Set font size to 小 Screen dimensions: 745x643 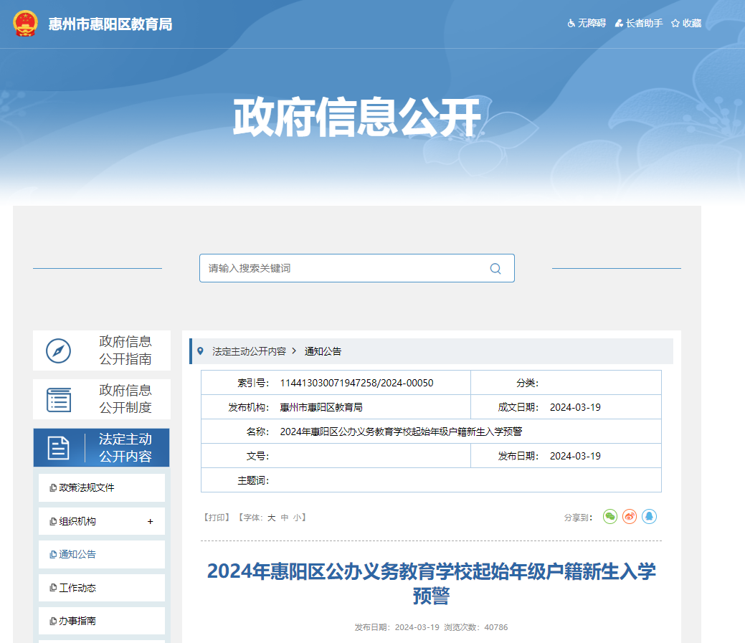pos(297,517)
